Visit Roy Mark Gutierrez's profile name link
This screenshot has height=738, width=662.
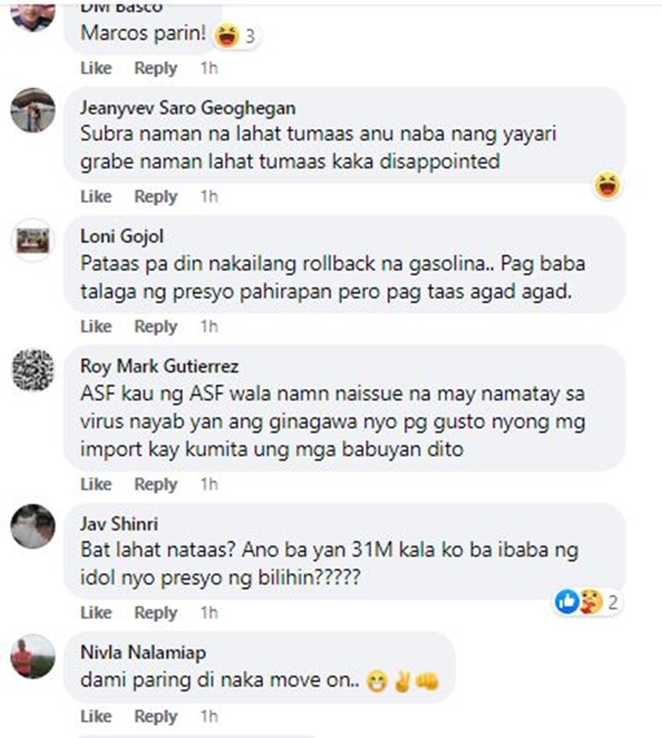(160, 366)
